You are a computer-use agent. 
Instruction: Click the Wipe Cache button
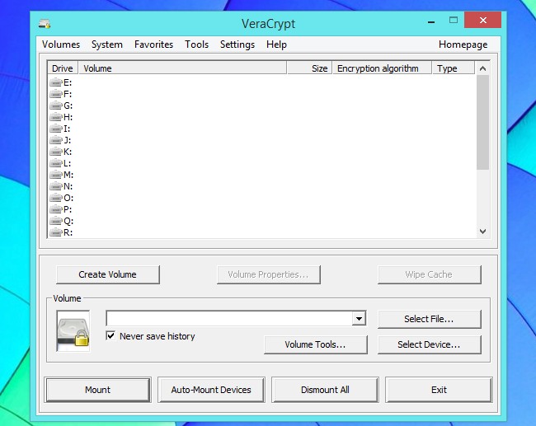click(x=429, y=274)
